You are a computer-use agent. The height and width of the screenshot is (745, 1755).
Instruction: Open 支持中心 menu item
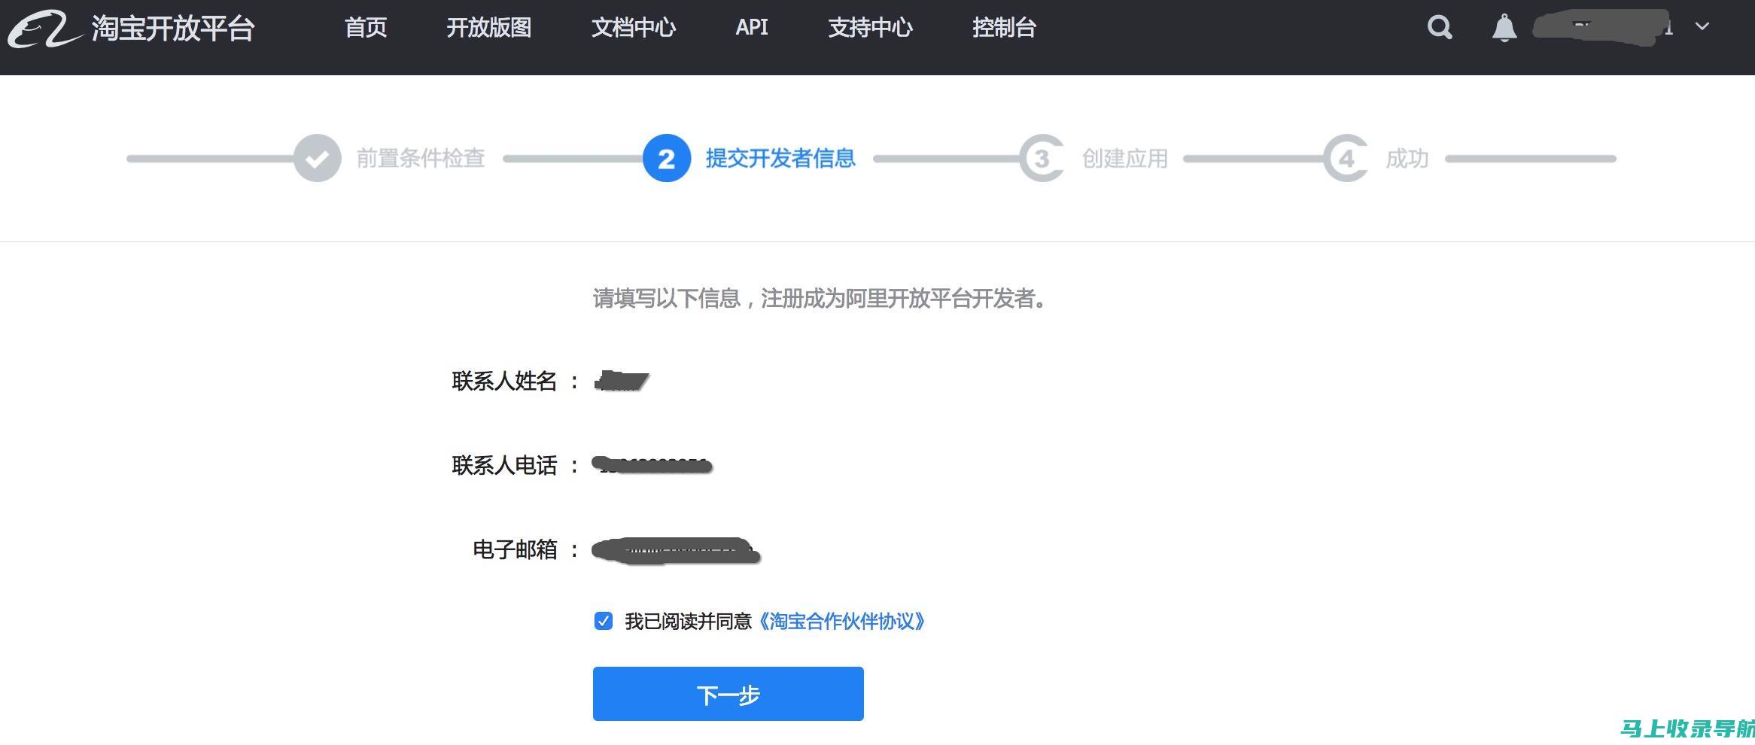871,28
